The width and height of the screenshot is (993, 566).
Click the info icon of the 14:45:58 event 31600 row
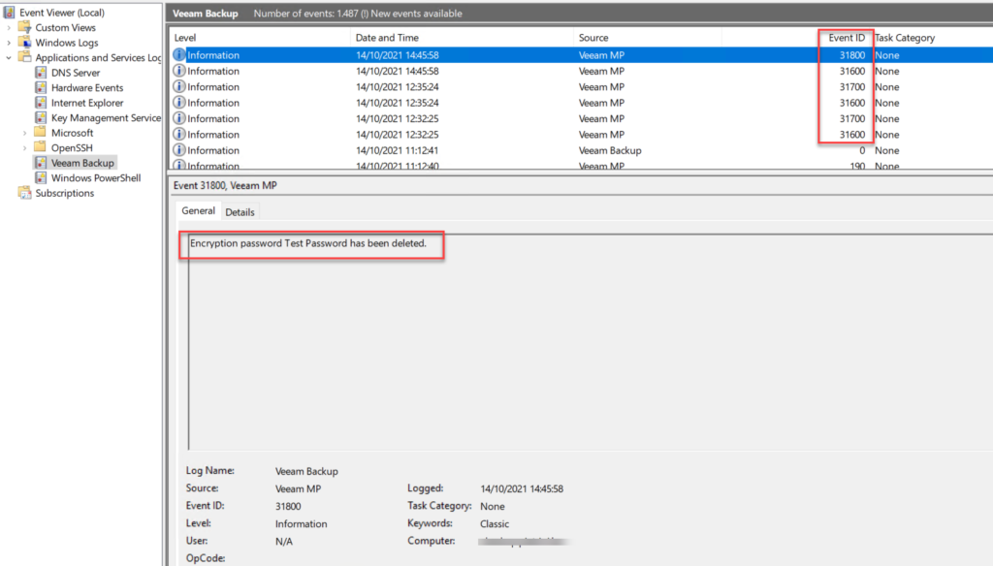coord(179,71)
